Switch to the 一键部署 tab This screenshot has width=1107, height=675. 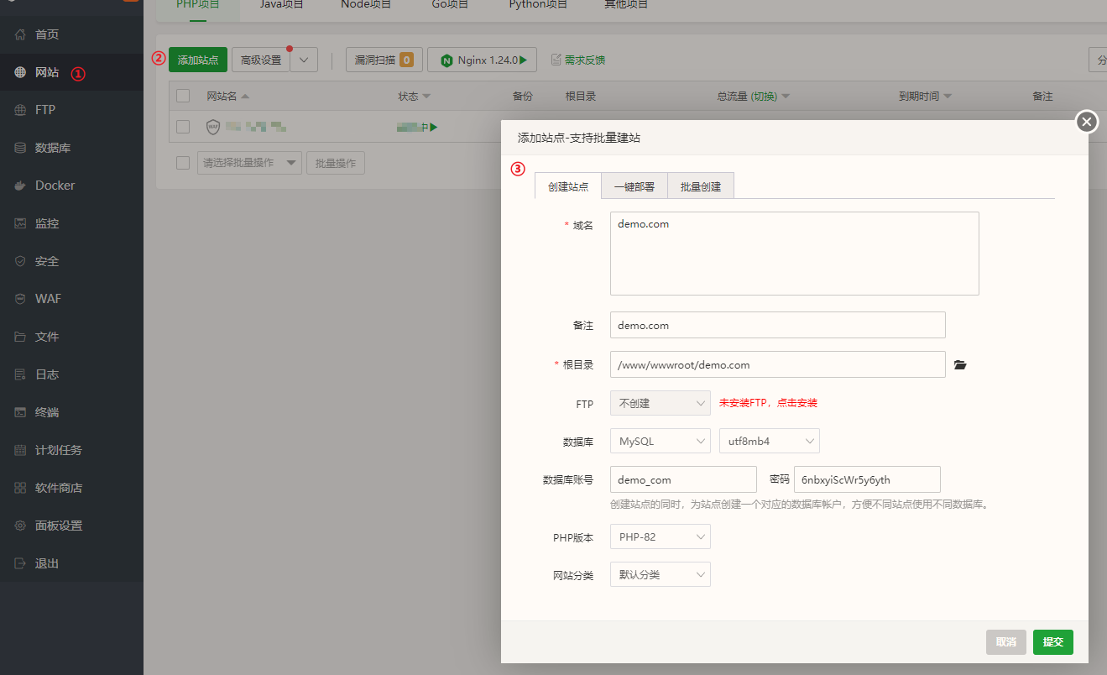[x=634, y=186]
